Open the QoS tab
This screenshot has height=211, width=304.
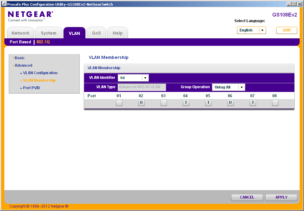click(96, 33)
